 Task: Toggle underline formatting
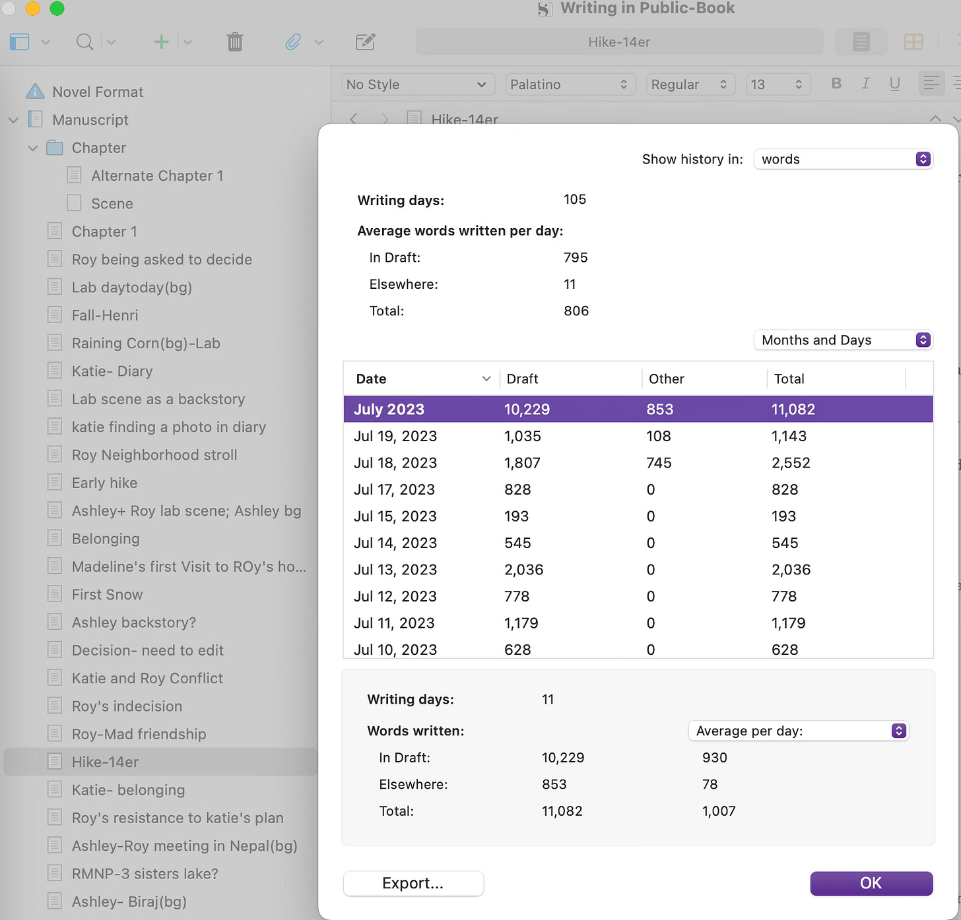pos(894,84)
